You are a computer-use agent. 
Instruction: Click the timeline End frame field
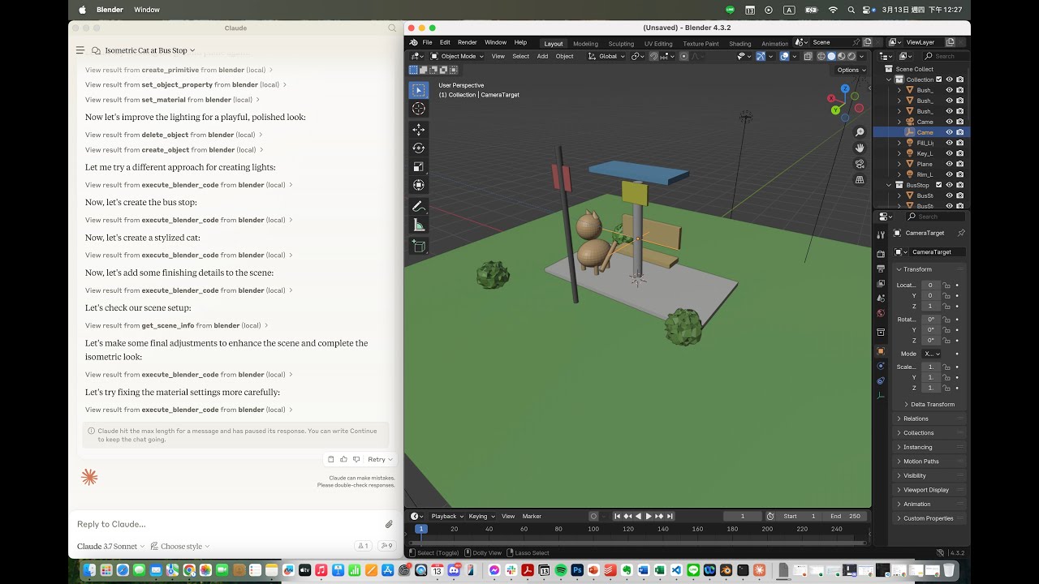pyautogui.click(x=844, y=516)
